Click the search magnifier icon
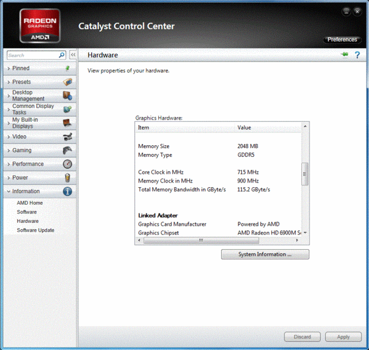369x350 pixels. (x=62, y=55)
